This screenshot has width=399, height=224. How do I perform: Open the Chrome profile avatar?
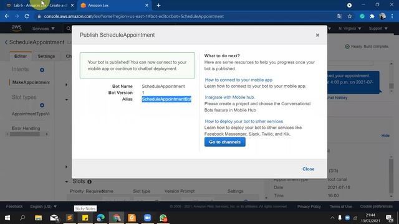382,16
